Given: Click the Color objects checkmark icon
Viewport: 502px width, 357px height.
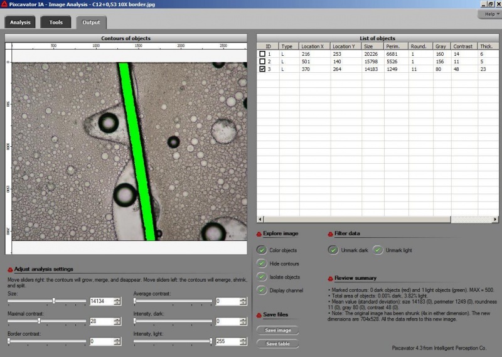Looking at the screenshot, I should [x=262, y=250].
